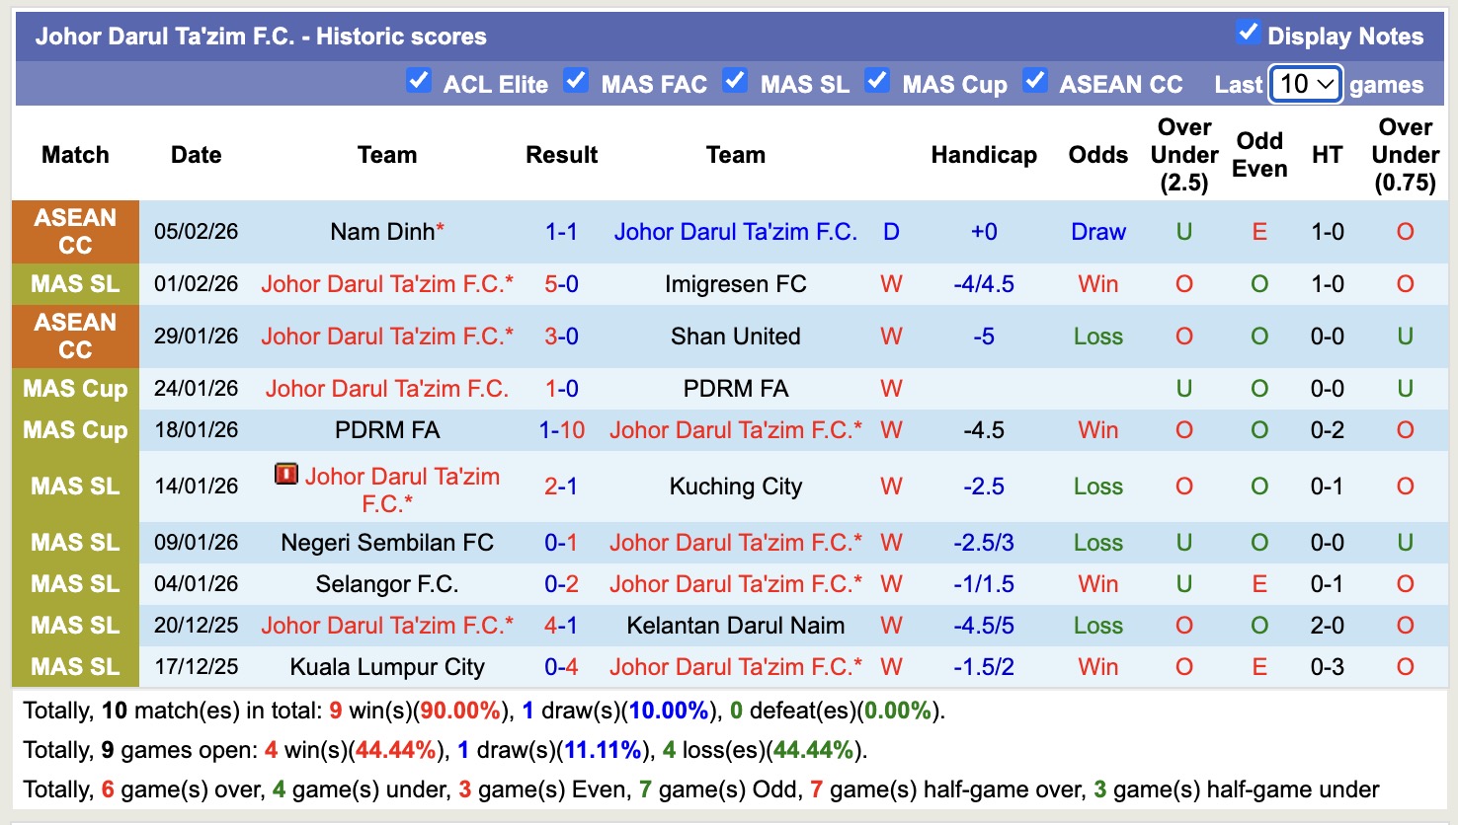Toggle off the MAS SL filter
Image resolution: width=1458 pixels, height=825 pixels.
(736, 81)
